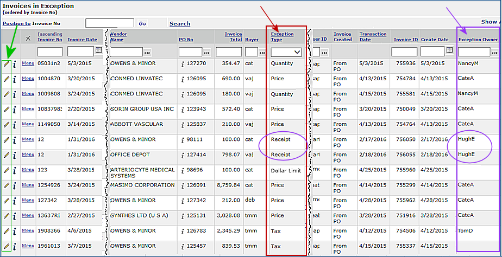The height and width of the screenshot is (257, 502).
Task: Click the Invoice No filter input field
Action: 49,52
